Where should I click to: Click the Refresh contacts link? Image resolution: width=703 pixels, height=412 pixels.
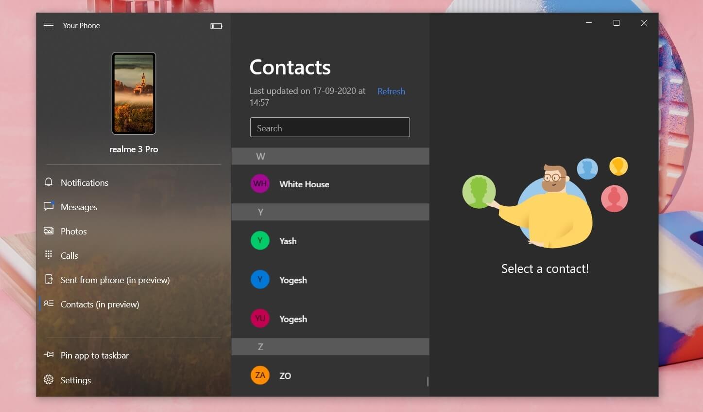tap(391, 91)
